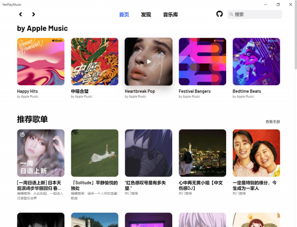
Task: Open title 一定是特别的缘分，今生成为一家人
Action: [x=254, y=185]
